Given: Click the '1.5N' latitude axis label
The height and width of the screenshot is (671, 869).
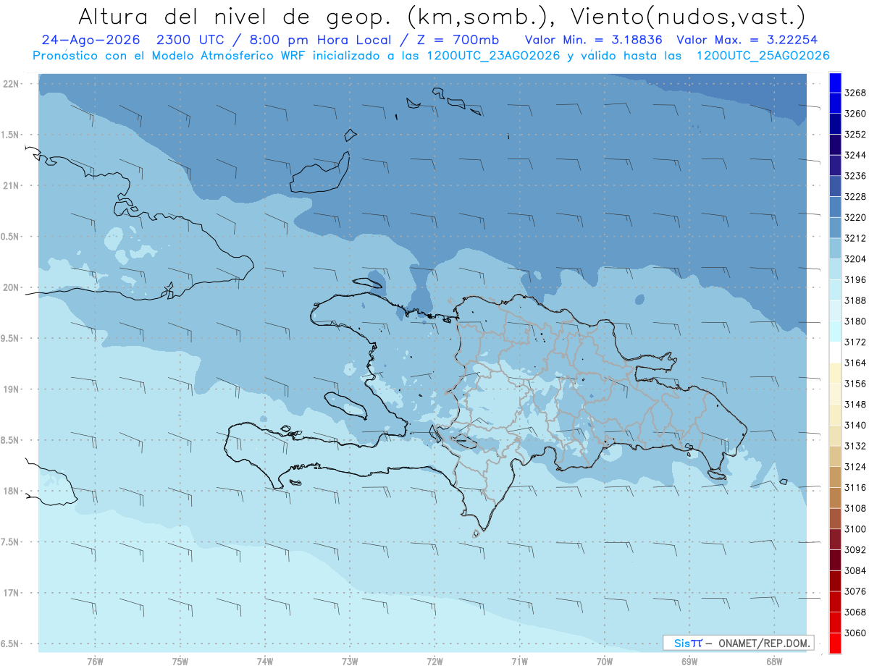Looking at the screenshot, I should click(x=10, y=135).
